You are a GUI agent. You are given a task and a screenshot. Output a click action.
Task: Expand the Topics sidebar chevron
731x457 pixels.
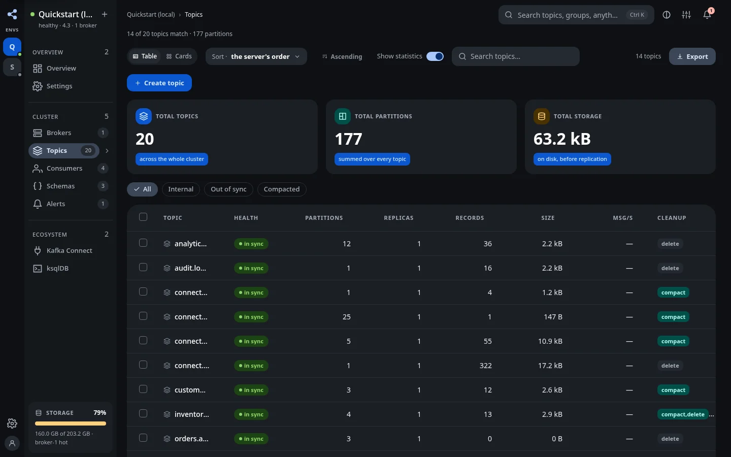[x=107, y=151]
